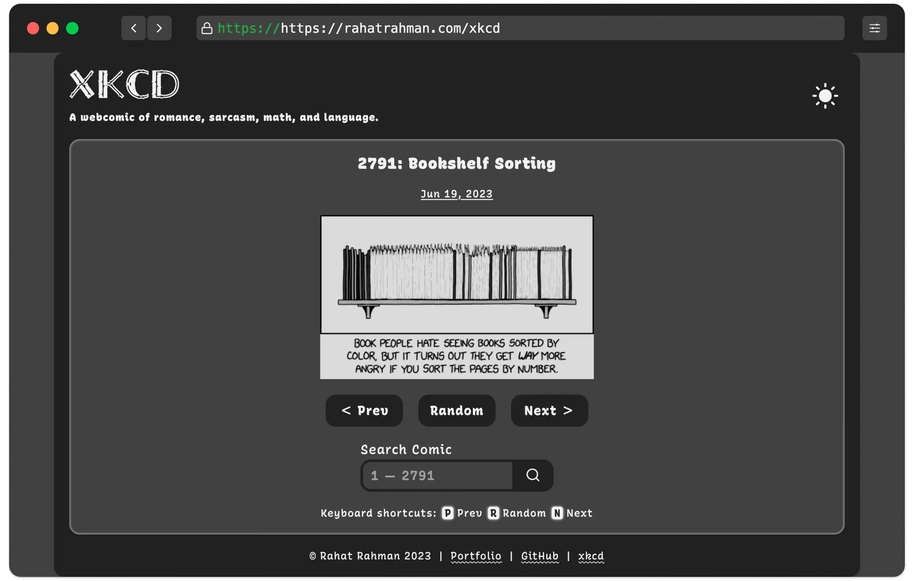Click the Jun 19, 2023 date link

click(456, 194)
